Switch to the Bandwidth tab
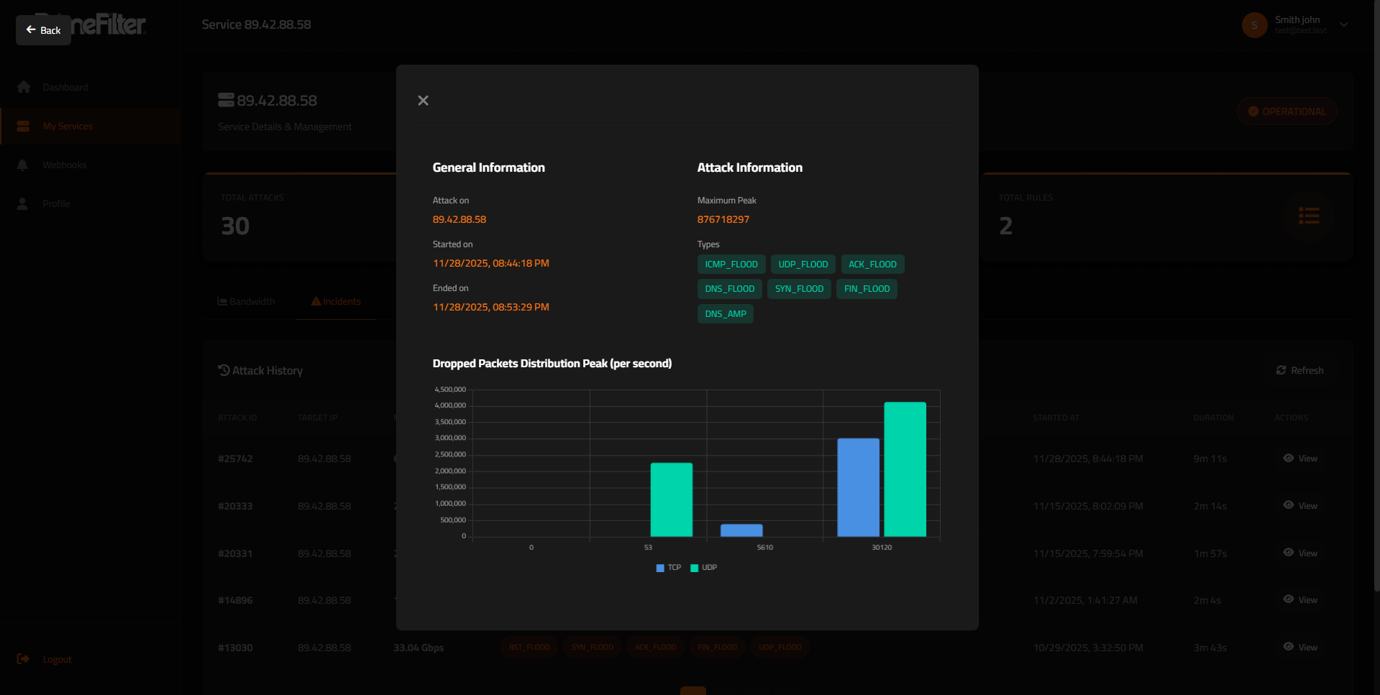 (x=247, y=302)
